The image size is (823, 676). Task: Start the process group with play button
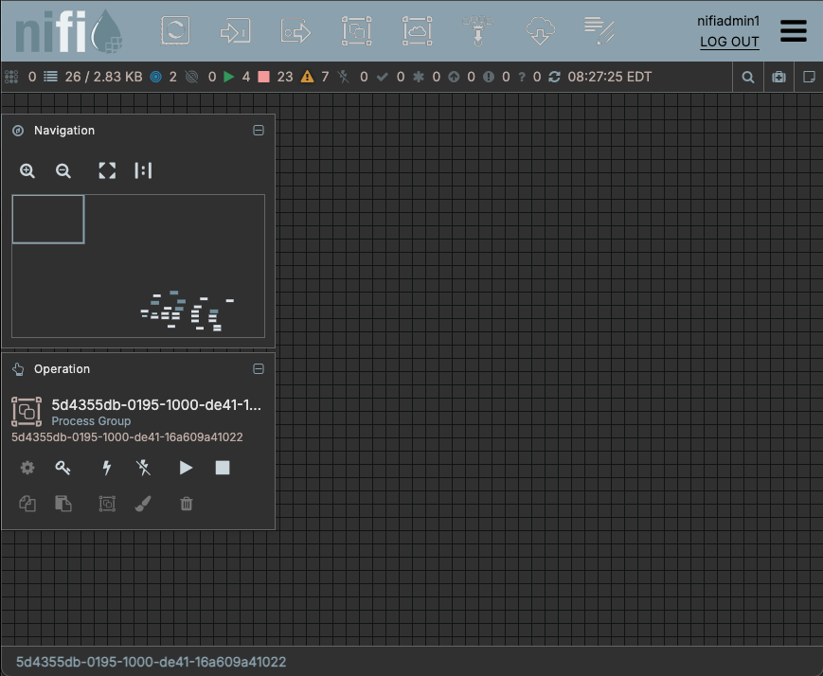[x=186, y=468]
